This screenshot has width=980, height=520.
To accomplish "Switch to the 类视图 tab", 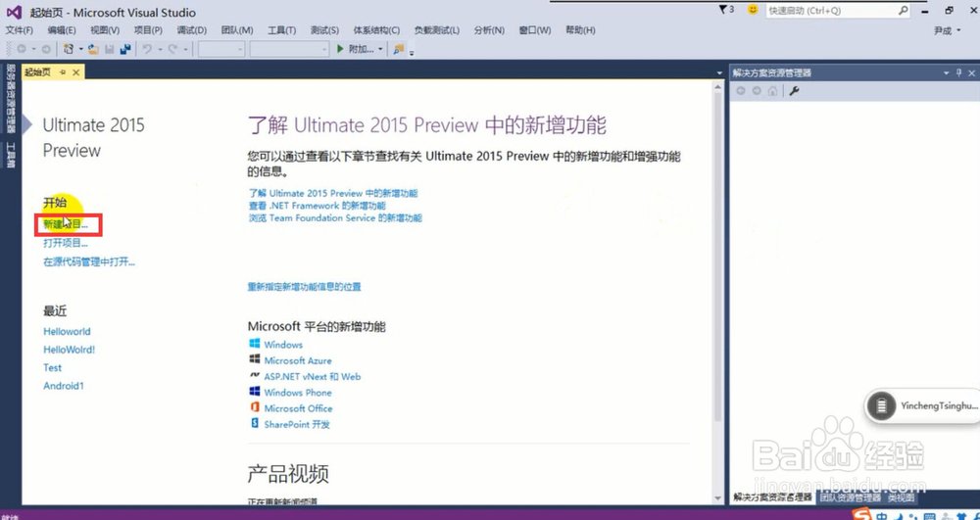I will [901, 498].
